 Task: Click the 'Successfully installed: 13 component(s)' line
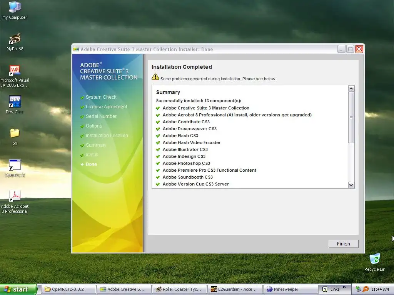(199, 101)
